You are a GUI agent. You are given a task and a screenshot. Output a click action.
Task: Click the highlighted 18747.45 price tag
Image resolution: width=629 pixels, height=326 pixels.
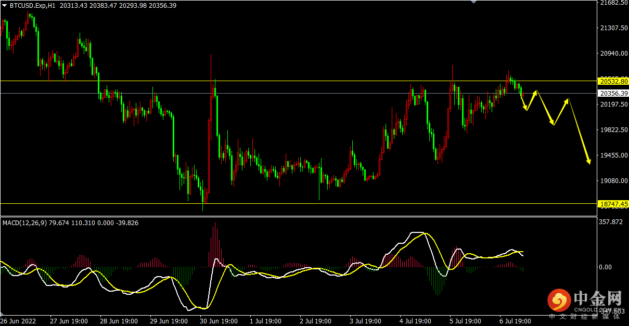613,204
